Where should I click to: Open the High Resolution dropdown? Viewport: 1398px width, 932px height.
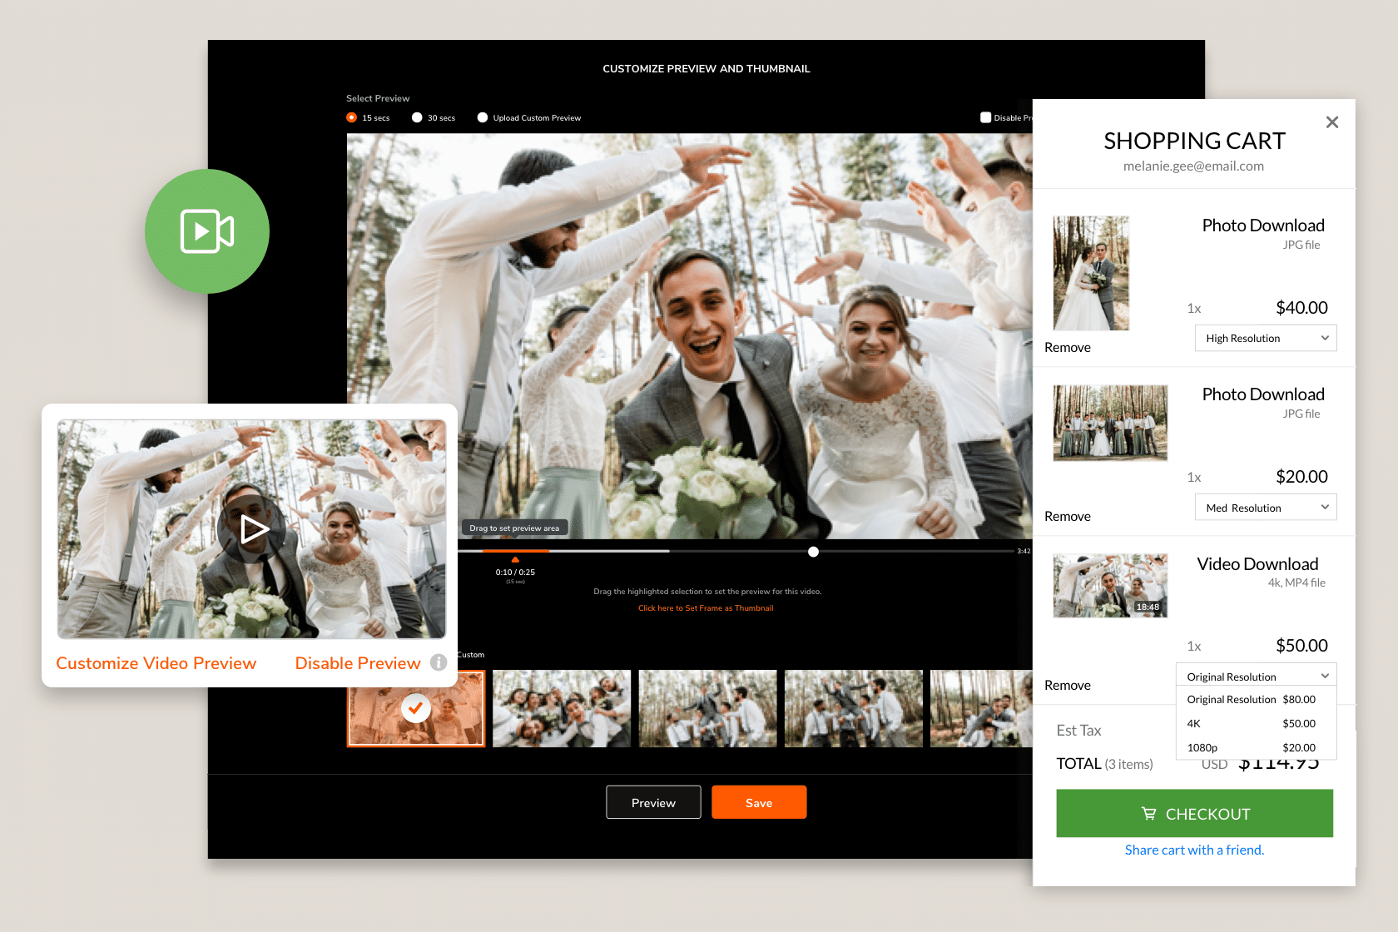1265,338
